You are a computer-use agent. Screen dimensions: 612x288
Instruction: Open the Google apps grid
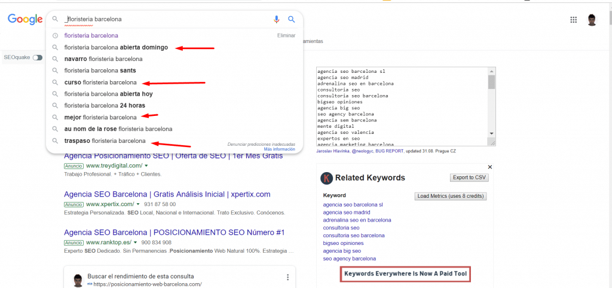click(574, 20)
